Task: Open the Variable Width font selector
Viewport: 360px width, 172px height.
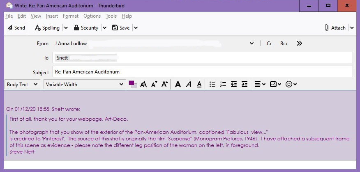Action: pyautogui.click(x=84, y=84)
